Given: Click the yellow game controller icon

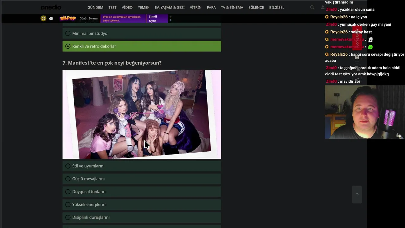Looking at the screenshot, I should [43, 18].
